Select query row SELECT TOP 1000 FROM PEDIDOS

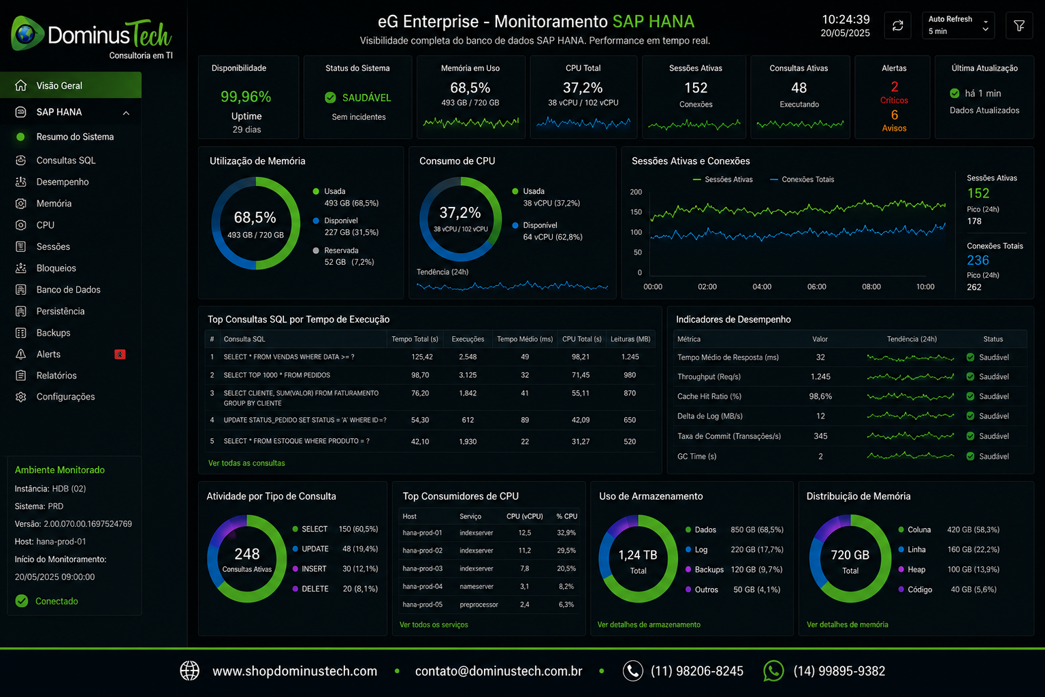click(430, 375)
